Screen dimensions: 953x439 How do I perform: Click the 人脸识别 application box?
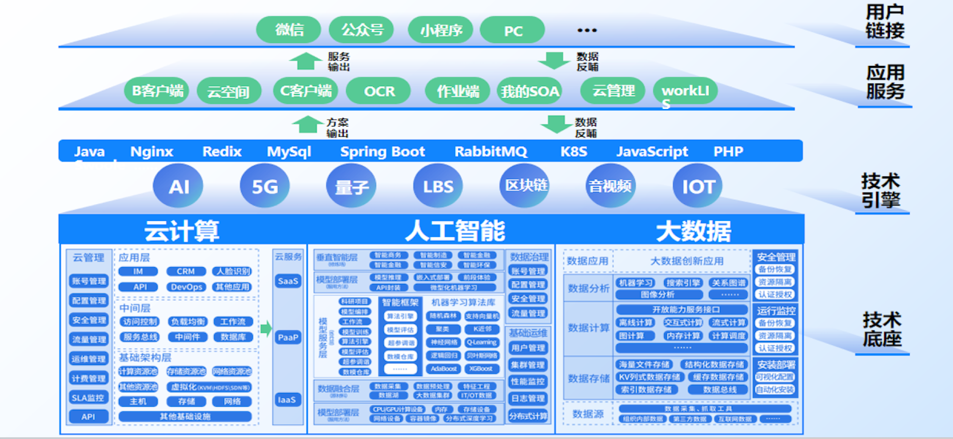233,272
